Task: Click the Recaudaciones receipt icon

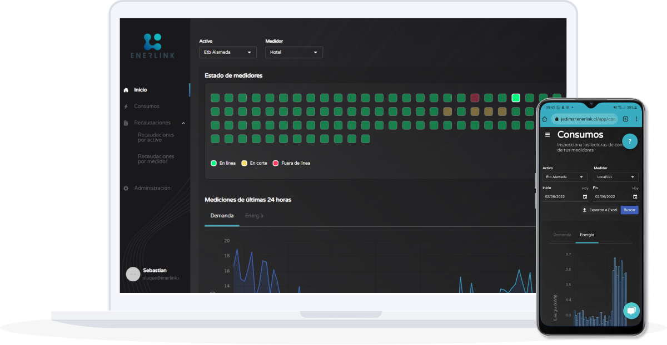Action: tap(126, 123)
